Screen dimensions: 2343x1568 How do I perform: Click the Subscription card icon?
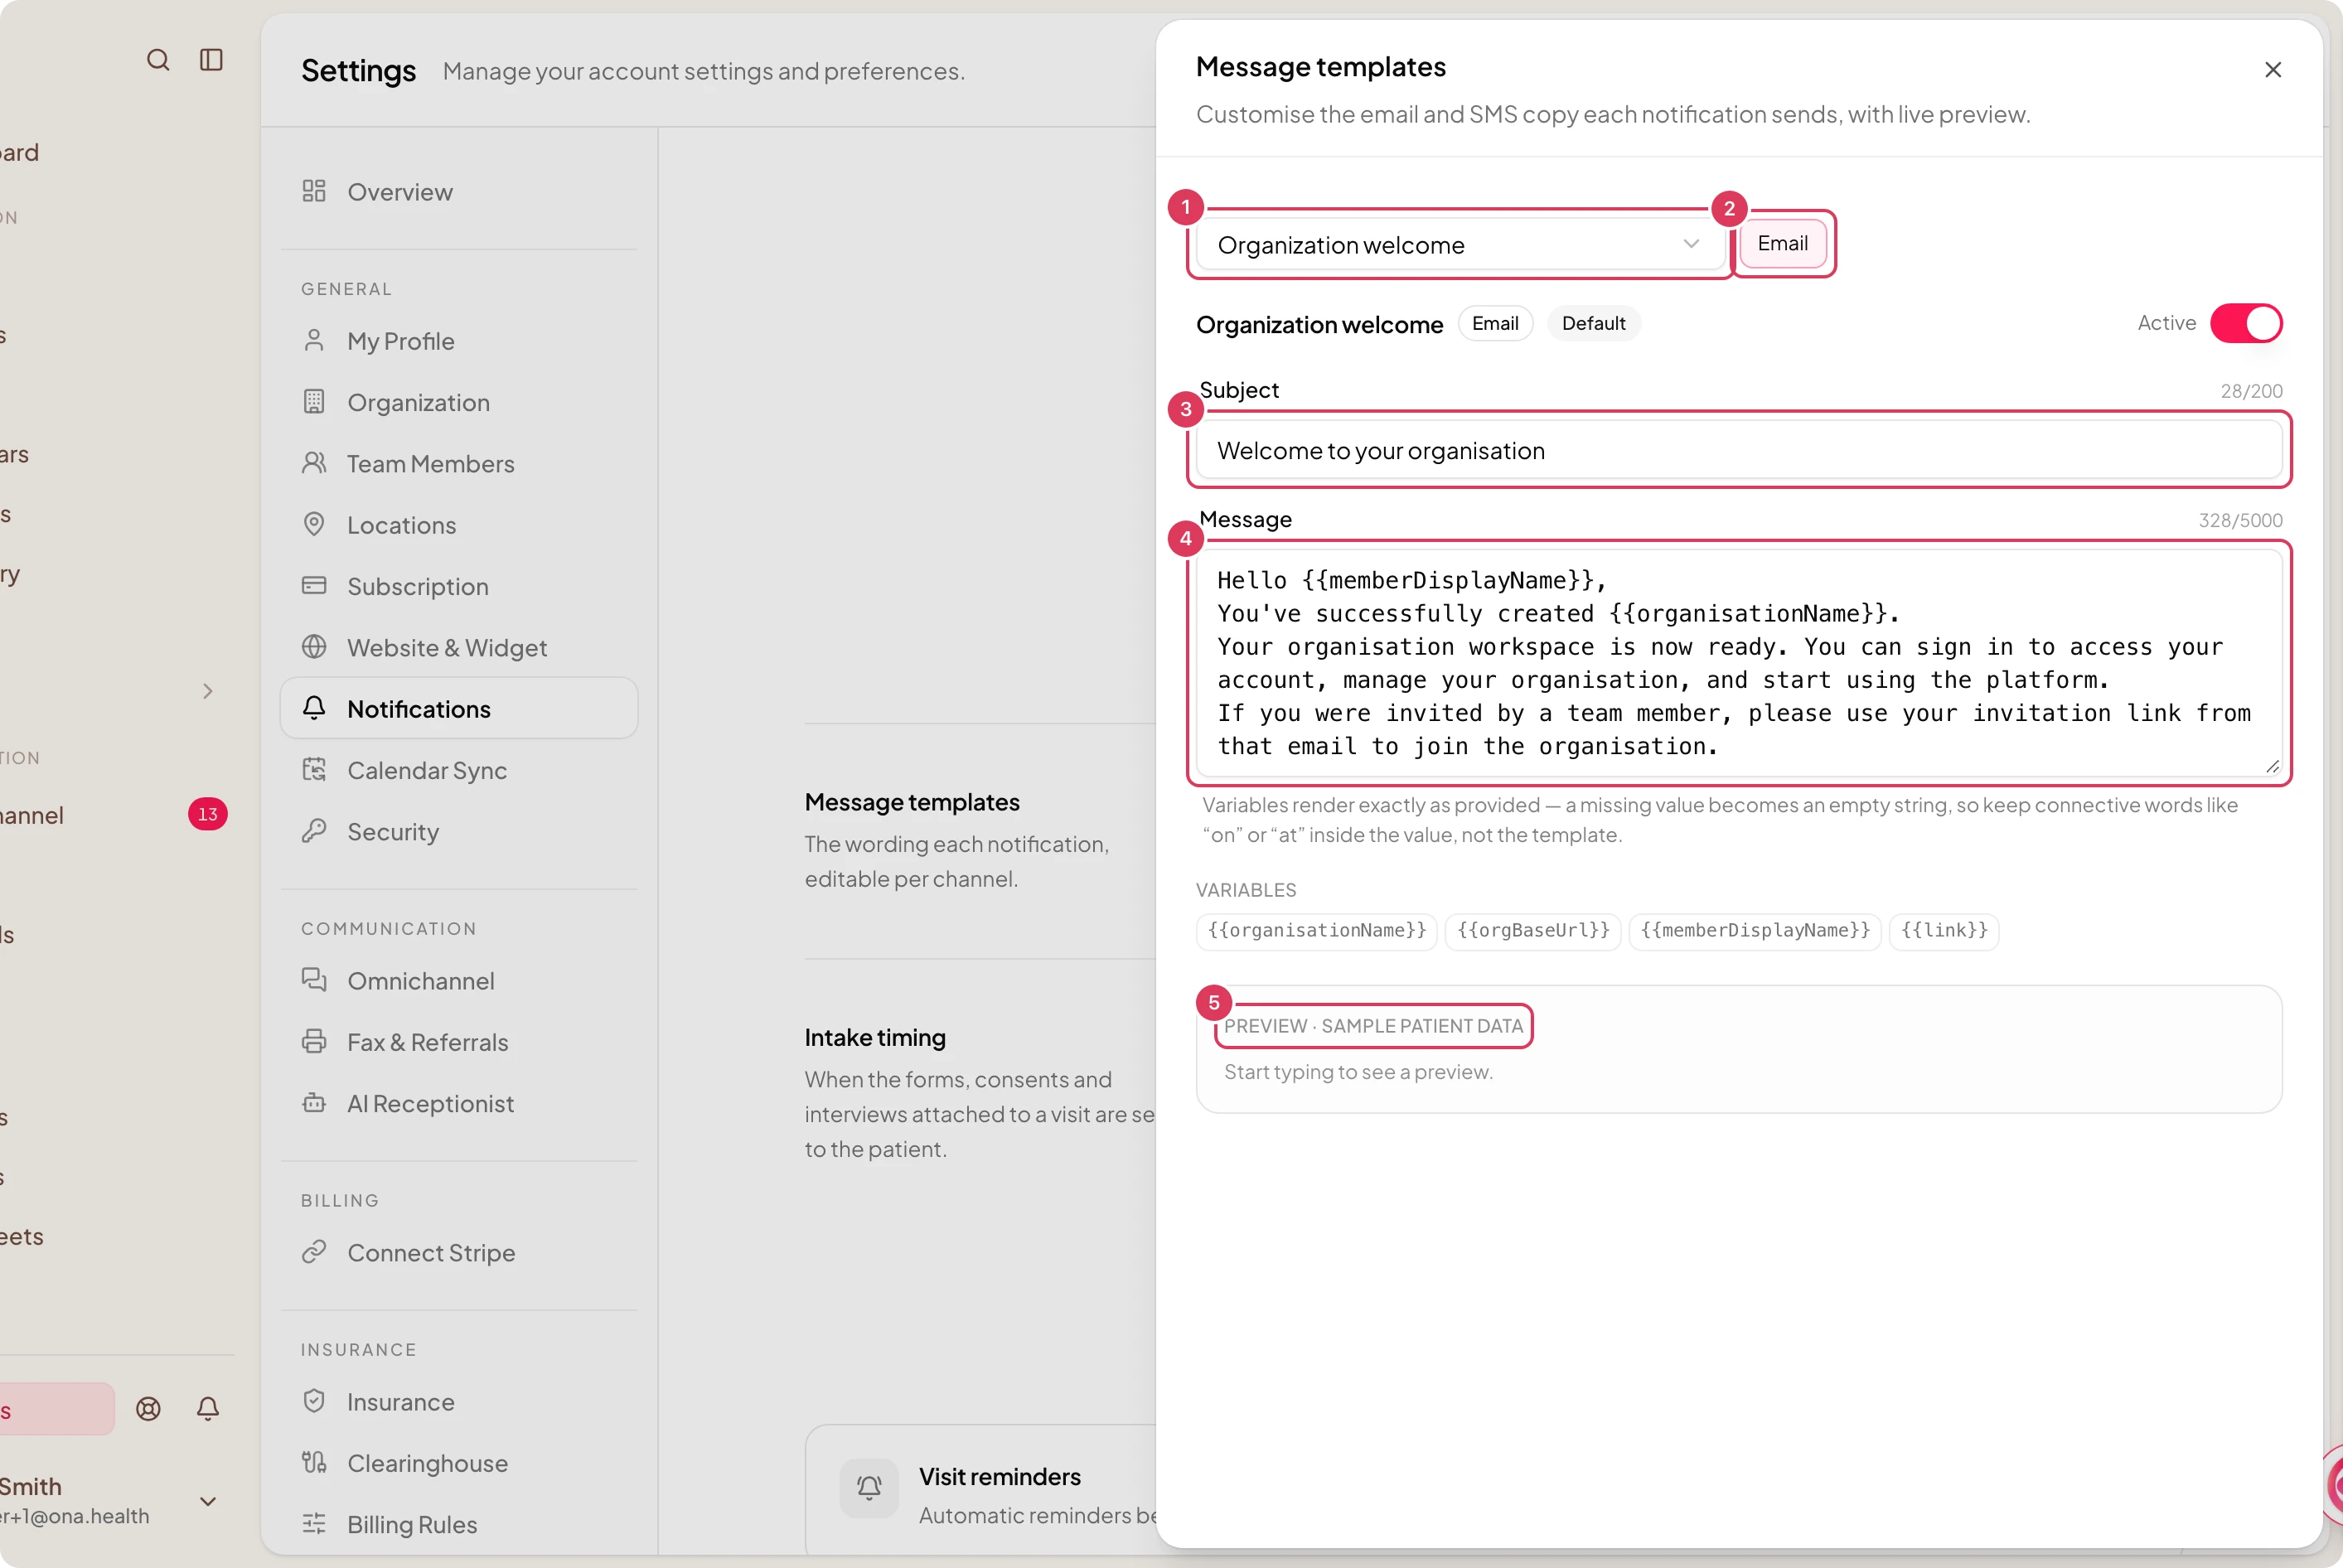pos(314,586)
